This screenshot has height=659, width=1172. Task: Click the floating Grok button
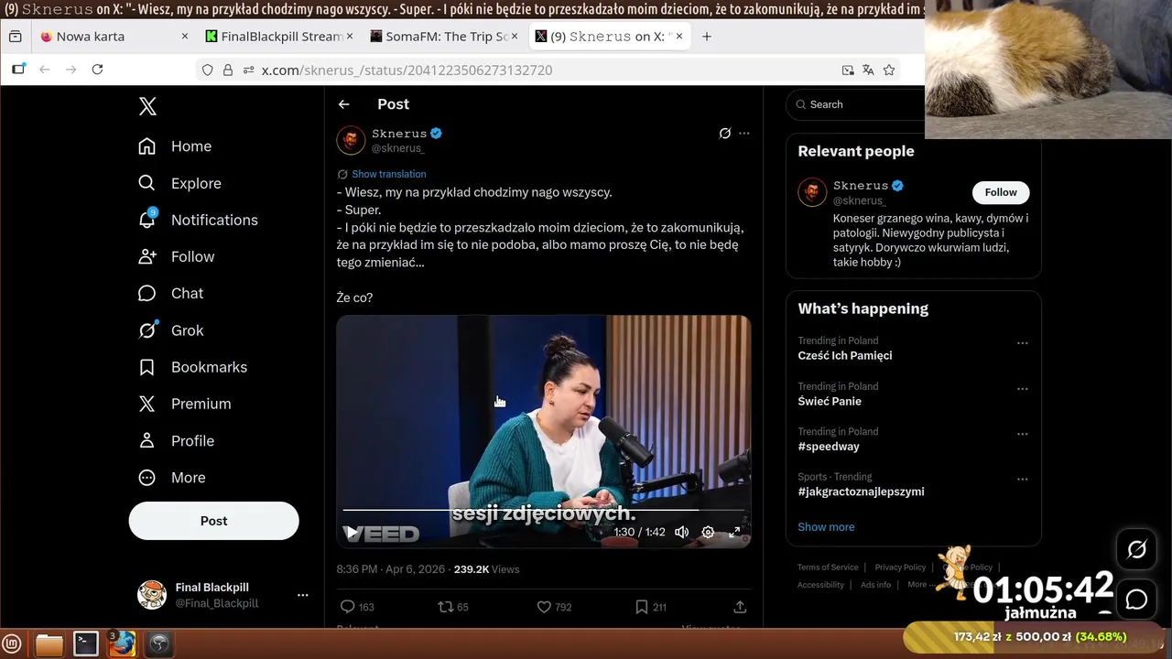click(1136, 549)
